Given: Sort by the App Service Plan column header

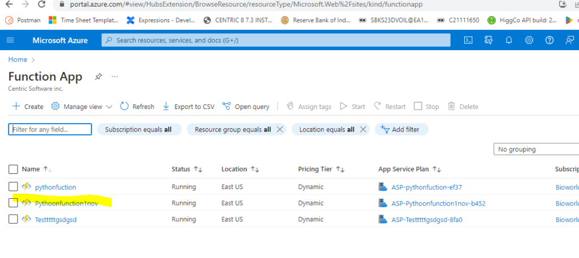Looking at the screenshot, I should 410,169.
